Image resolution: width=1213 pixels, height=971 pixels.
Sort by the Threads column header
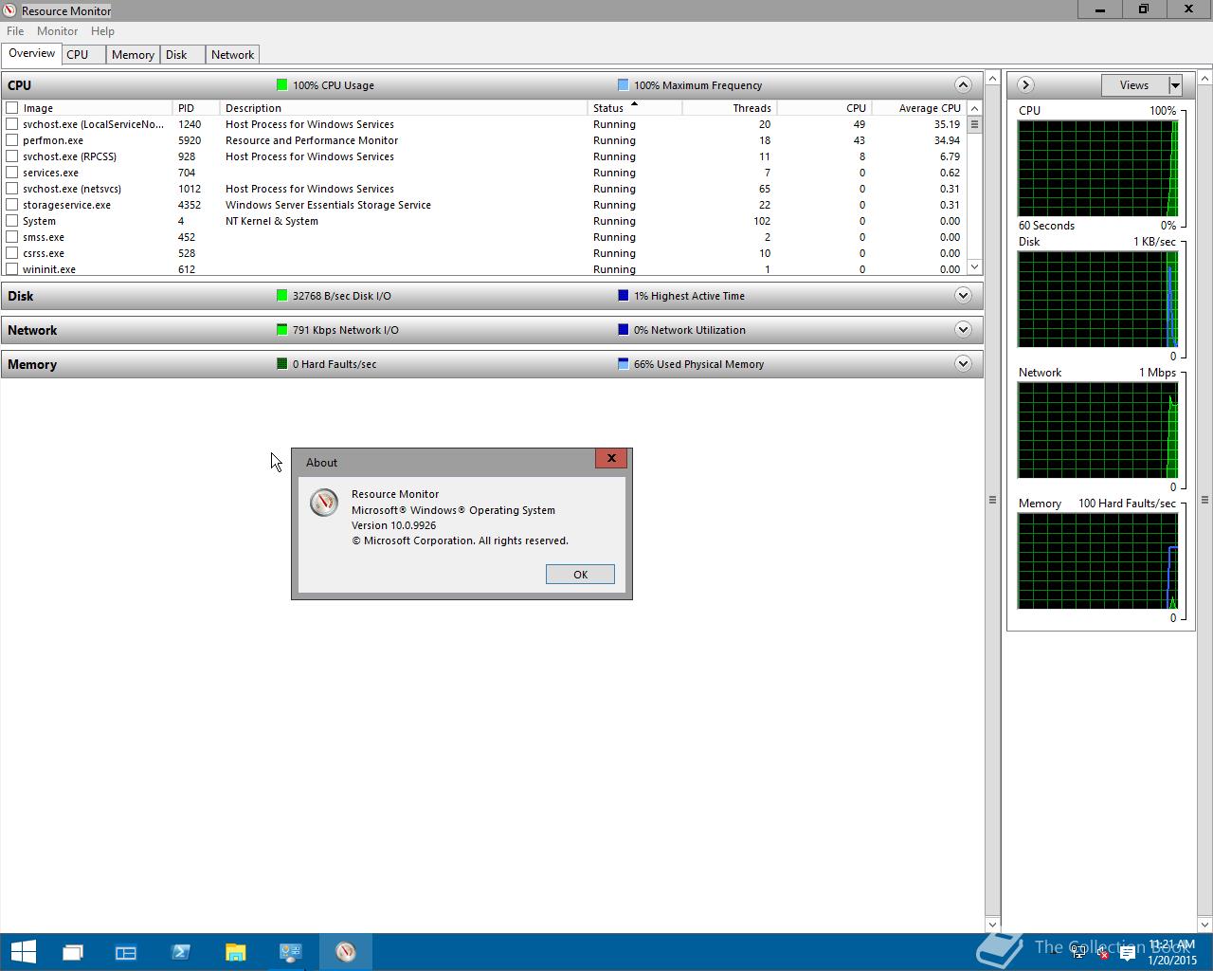[x=730, y=108]
